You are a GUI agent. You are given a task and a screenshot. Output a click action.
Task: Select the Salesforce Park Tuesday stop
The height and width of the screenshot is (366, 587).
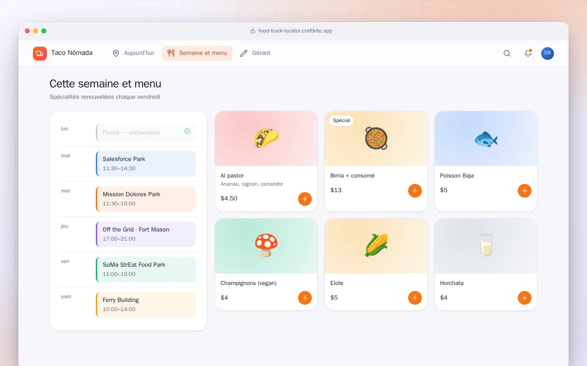point(146,164)
